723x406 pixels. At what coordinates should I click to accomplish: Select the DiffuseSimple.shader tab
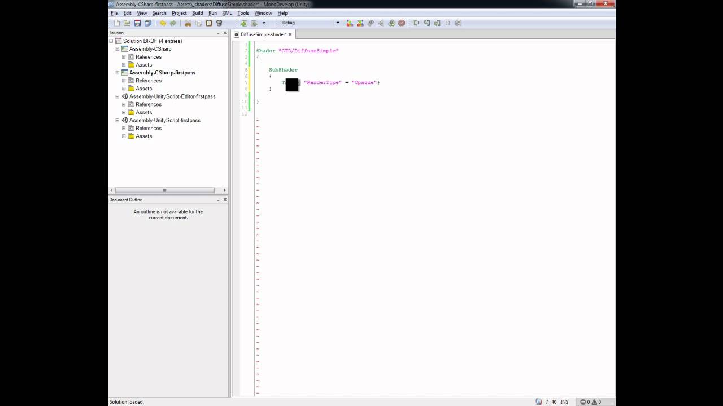point(263,34)
